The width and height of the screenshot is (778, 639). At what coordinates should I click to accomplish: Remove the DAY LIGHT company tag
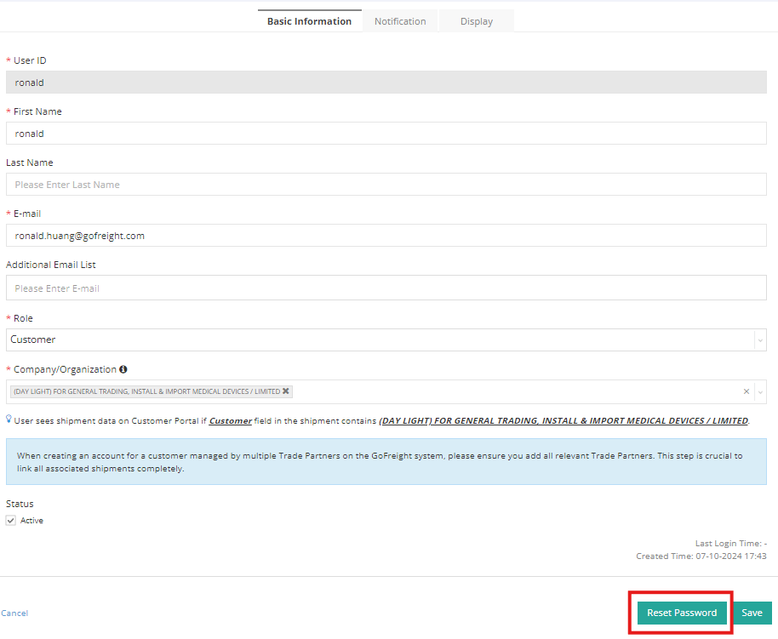click(x=286, y=391)
